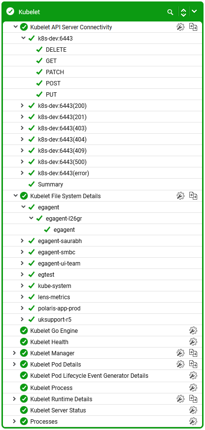Select the Summary item

tap(50, 184)
